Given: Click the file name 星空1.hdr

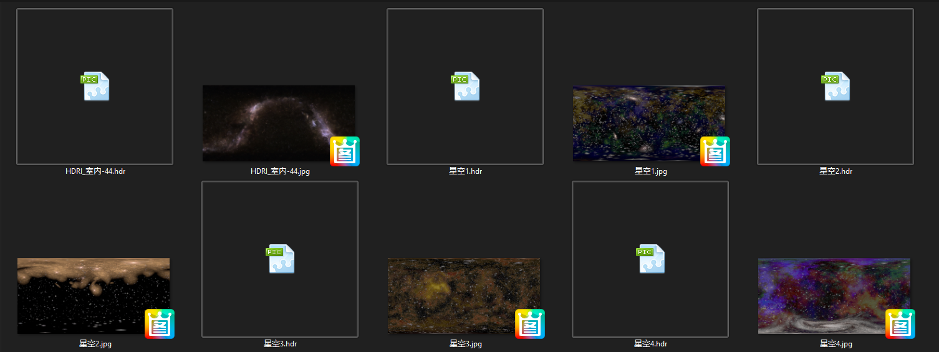Looking at the screenshot, I should point(465,171).
